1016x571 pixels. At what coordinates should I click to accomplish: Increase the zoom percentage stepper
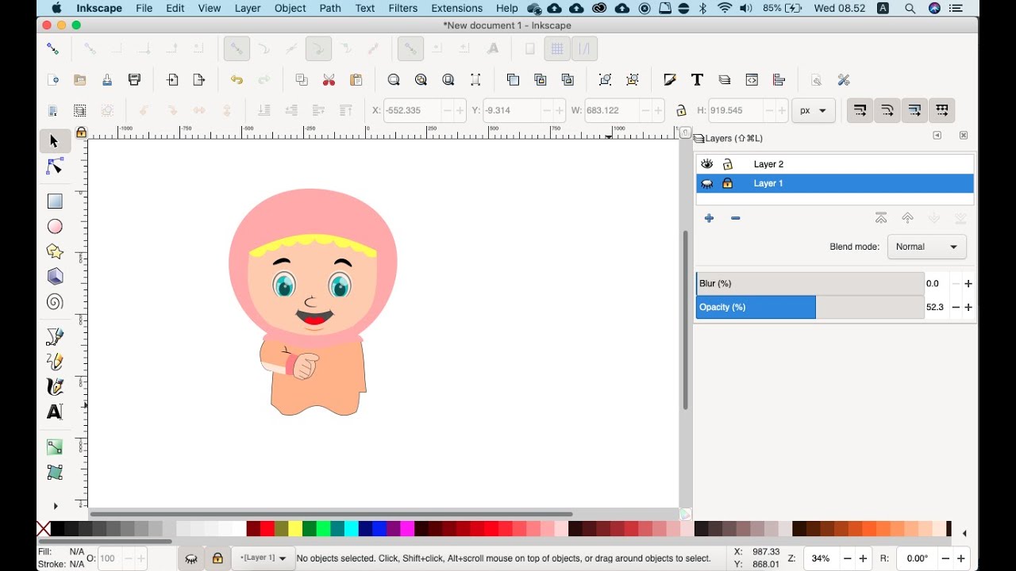click(x=863, y=558)
